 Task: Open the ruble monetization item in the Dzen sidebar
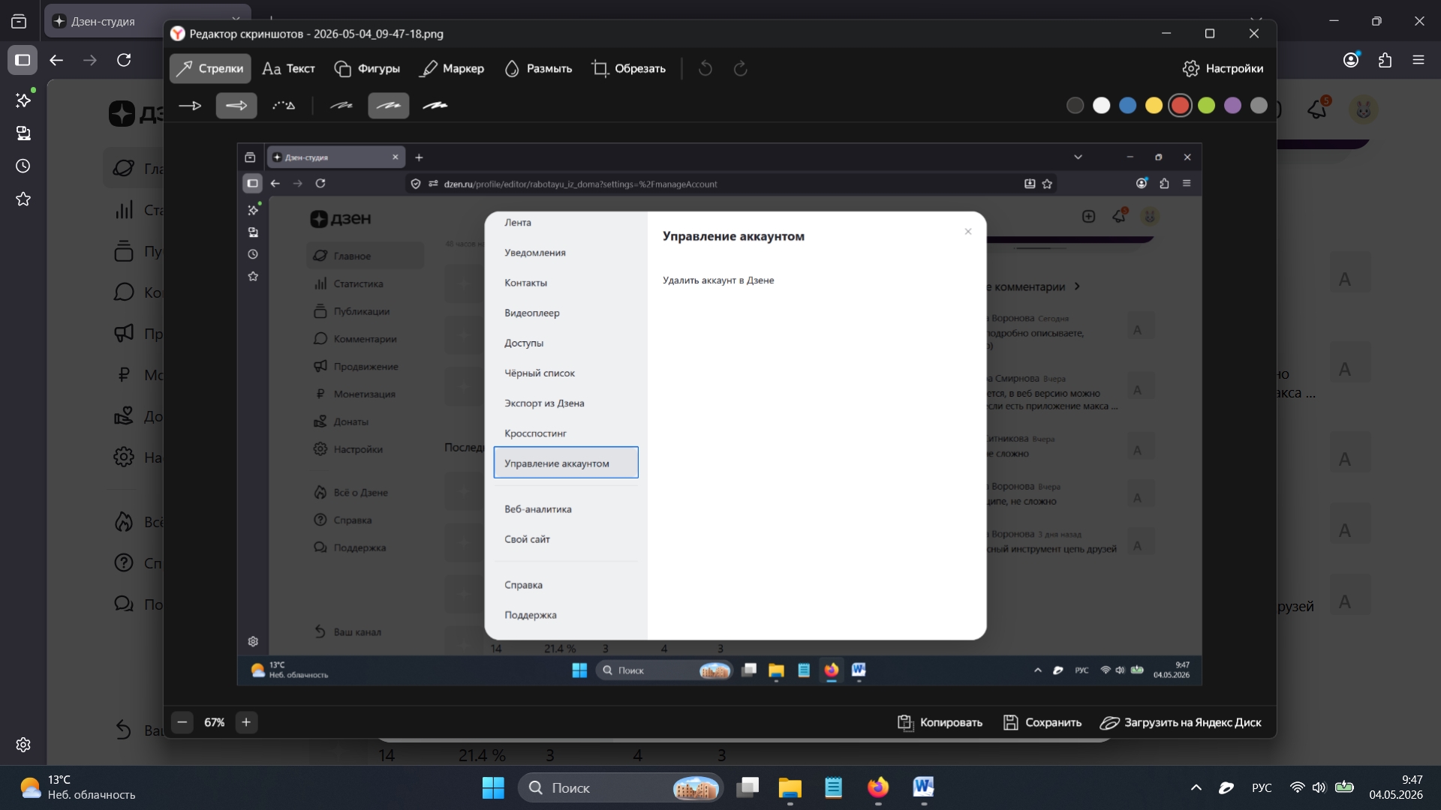(124, 374)
